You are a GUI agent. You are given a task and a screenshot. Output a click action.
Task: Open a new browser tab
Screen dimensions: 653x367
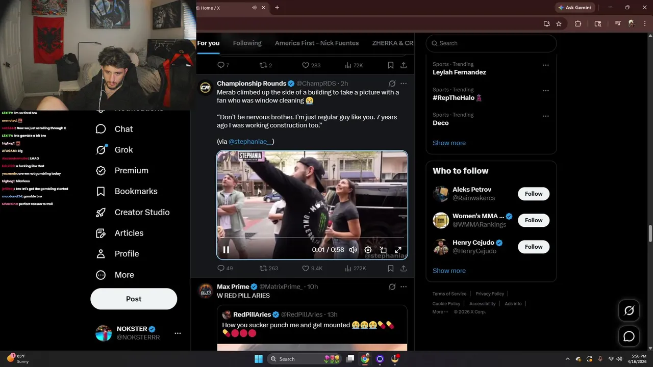click(277, 8)
